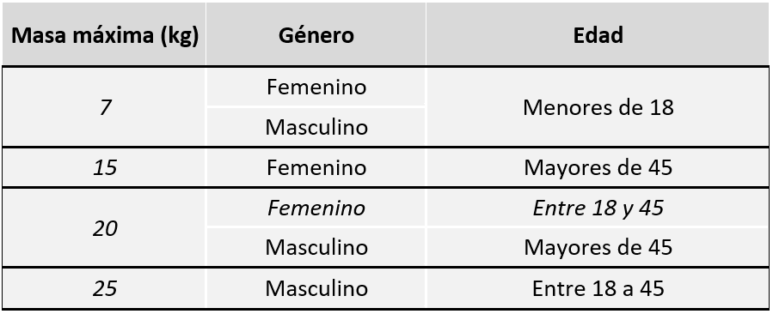Select the Género column header
Image resolution: width=773 pixels, height=314 pixels.
tap(316, 35)
